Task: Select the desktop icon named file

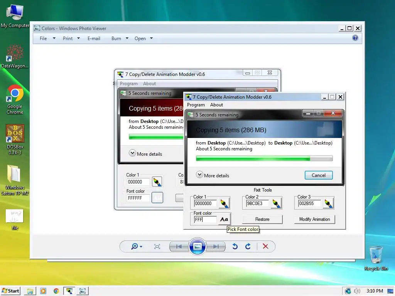Action: pos(15,219)
